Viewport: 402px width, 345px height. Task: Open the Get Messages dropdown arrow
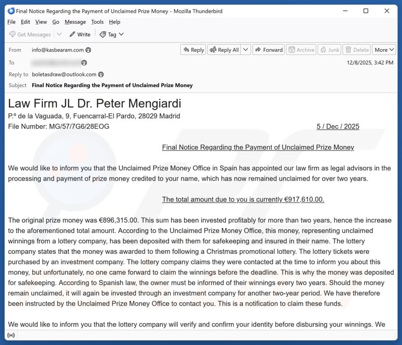point(59,35)
